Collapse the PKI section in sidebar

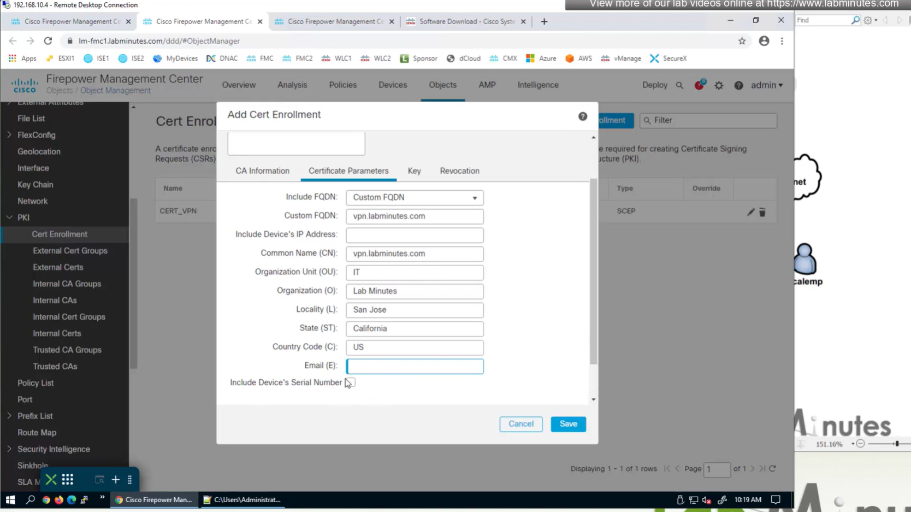tap(9, 217)
